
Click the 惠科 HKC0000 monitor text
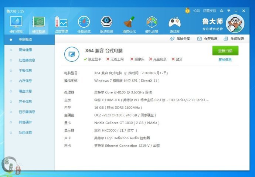(116, 130)
